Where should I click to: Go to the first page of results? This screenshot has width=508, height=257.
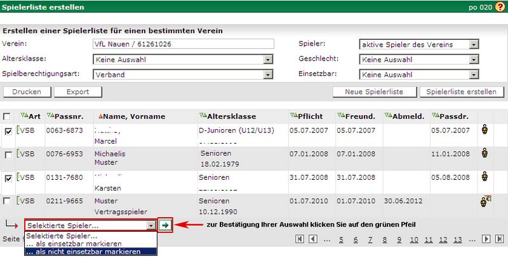[x=300, y=239]
